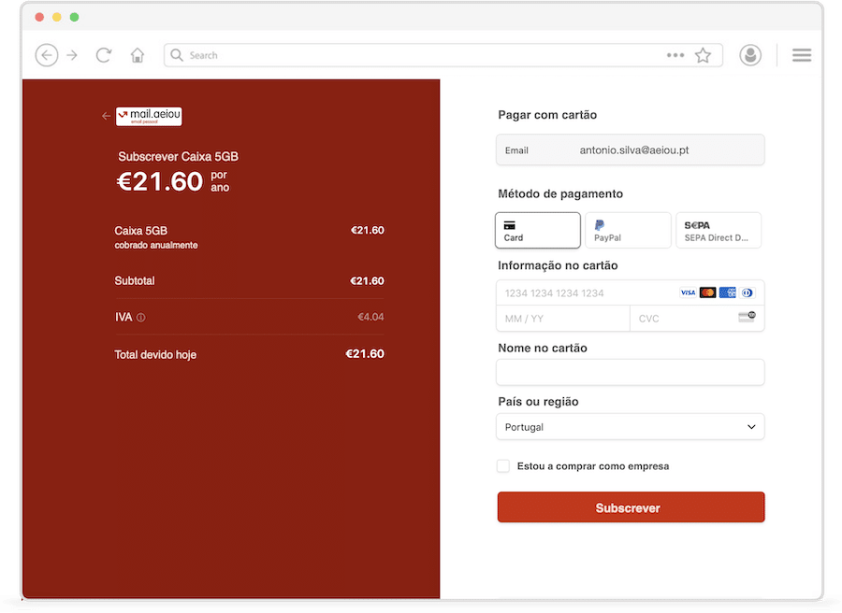Click the browser back arrow button
The height and width of the screenshot is (613, 842).
(x=47, y=55)
